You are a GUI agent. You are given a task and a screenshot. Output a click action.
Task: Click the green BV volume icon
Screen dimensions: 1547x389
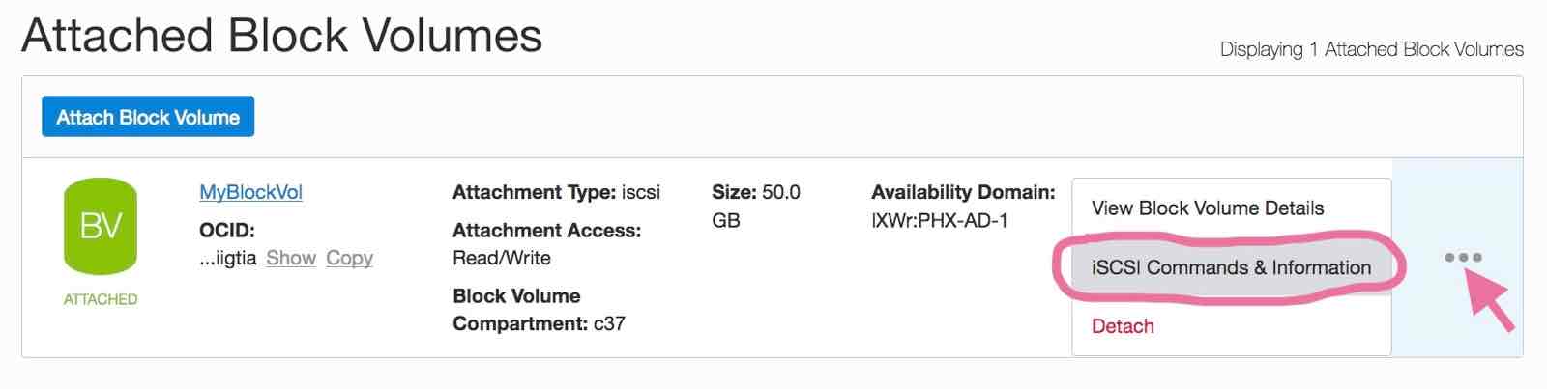[x=101, y=227]
